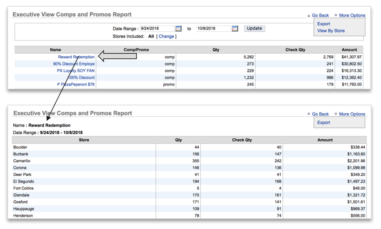Click the Store column header in bottom table
The height and width of the screenshot is (229, 381).
[x=84, y=140]
